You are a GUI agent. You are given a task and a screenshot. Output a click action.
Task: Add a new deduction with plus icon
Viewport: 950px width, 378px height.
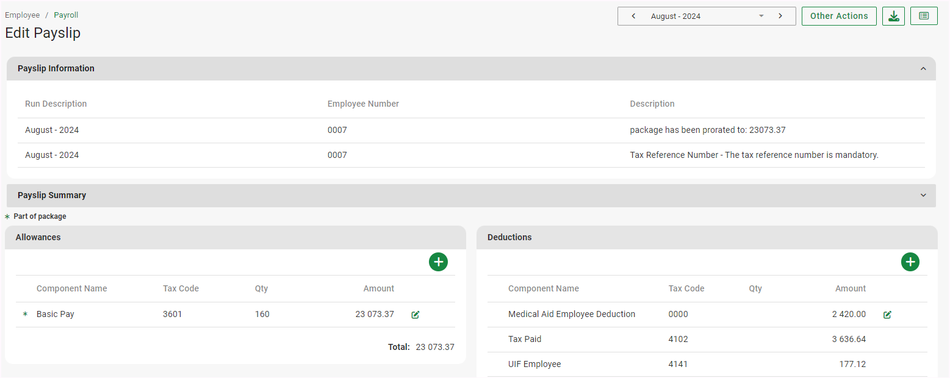(x=910, y=262)
